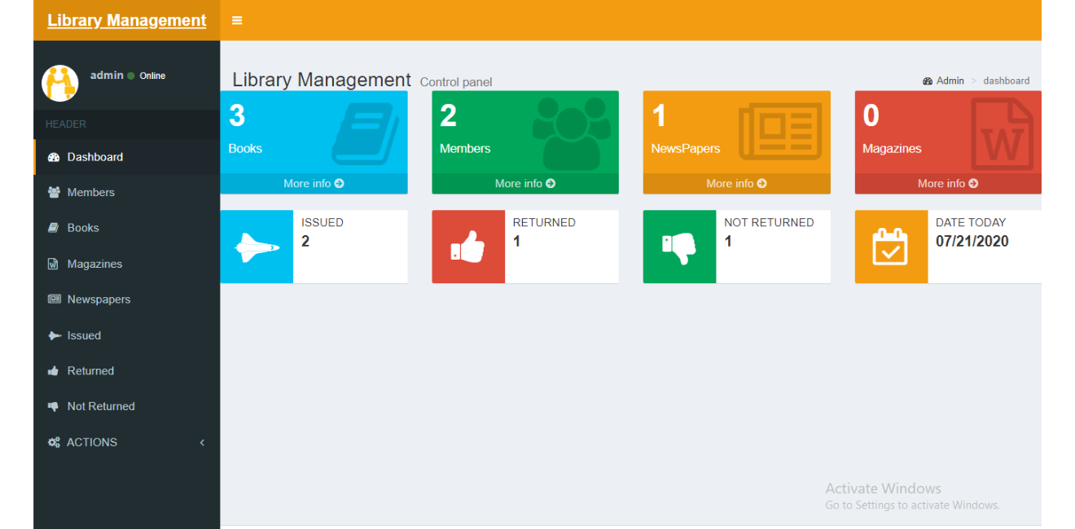Click the Library Management header title
1075x529 pixels.
tap(126, 20)
